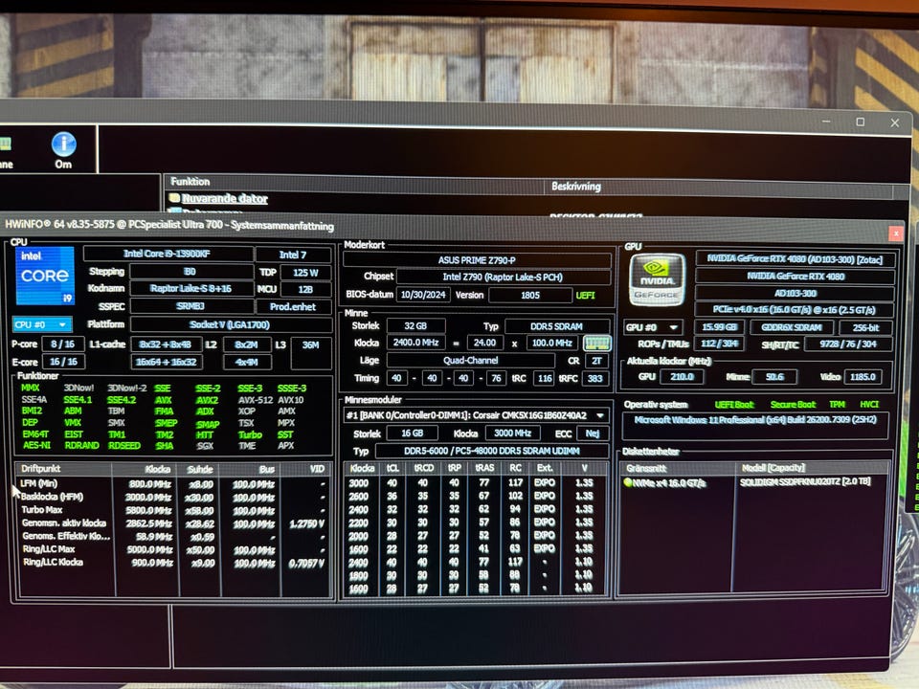
Task: Click the folder icon next to Nuvarande dator
Action: (x=174, y=199)
